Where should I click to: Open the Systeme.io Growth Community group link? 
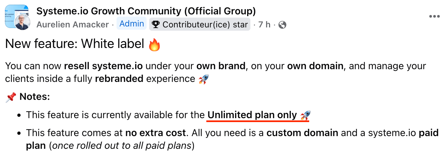tap(146, 11)
